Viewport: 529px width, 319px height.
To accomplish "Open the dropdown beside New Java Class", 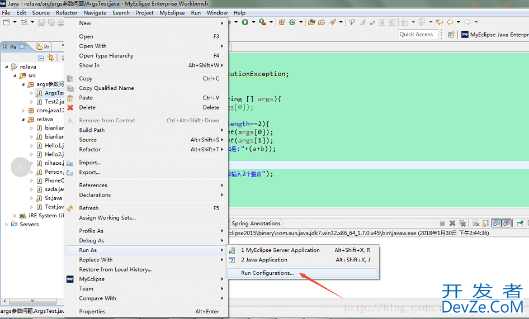I will pos(301,22).
